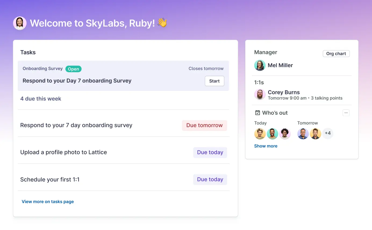
Task: Open the Who's out three-dot menu
Action: [x=346, y=113]
